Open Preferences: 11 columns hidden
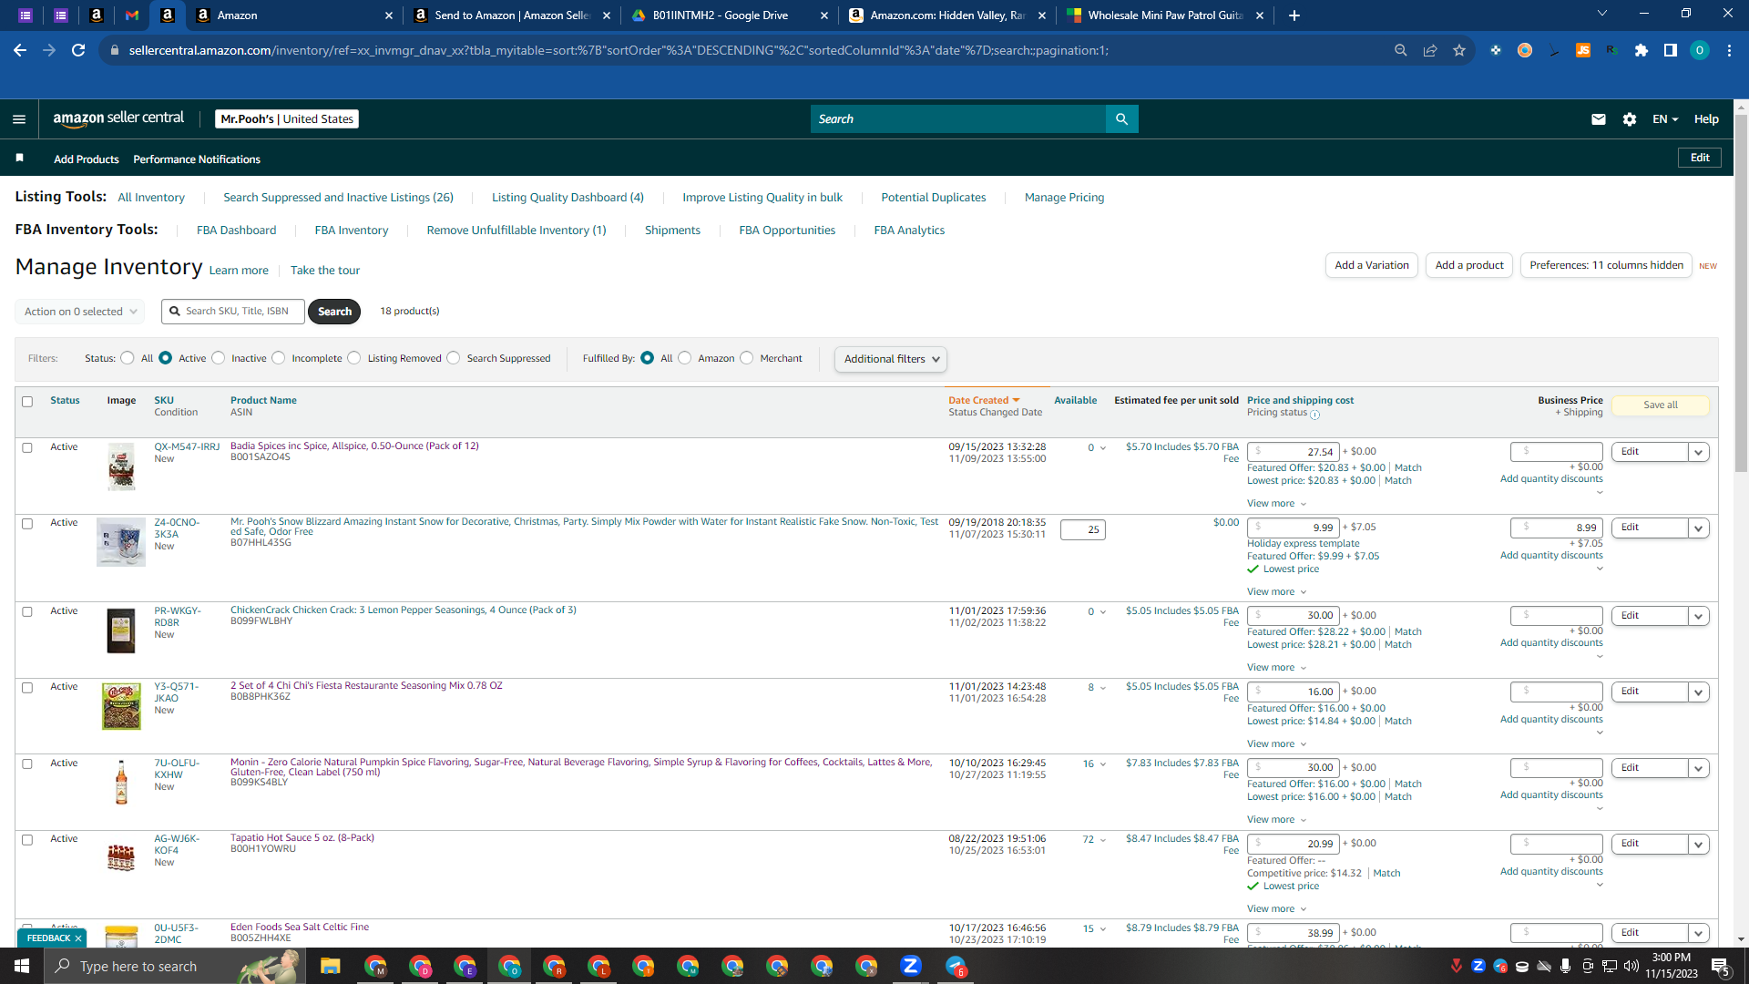 [x=1606, y=265]
